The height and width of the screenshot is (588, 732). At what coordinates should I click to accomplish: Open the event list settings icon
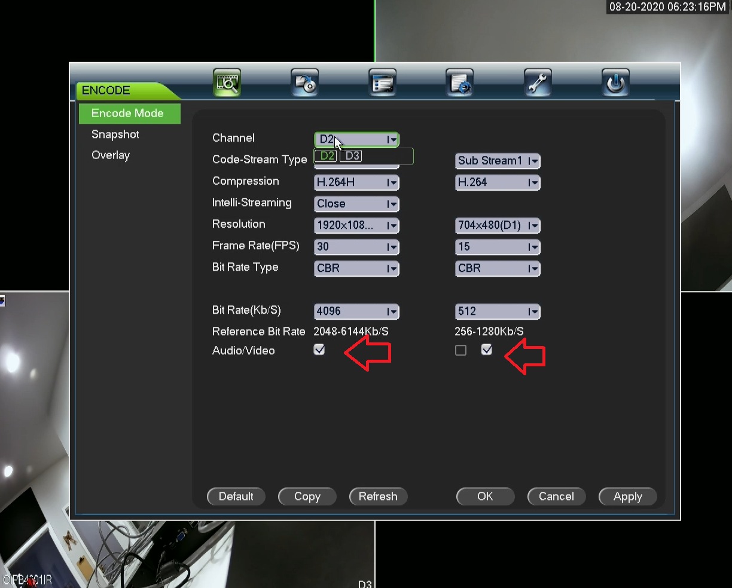click(382, 82)
